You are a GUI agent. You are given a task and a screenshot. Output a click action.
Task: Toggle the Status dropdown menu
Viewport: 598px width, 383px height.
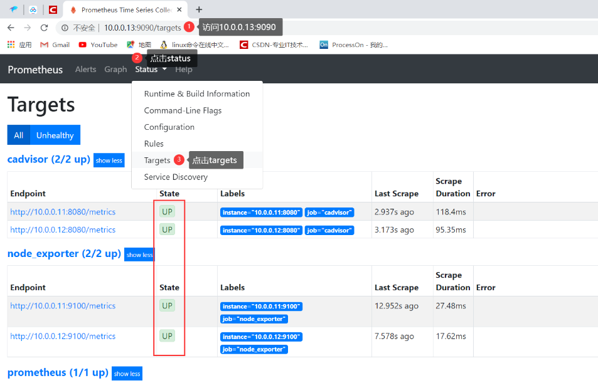click(x=151, y=70)
